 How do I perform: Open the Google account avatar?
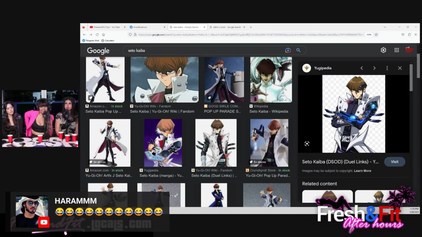(409, 50)
